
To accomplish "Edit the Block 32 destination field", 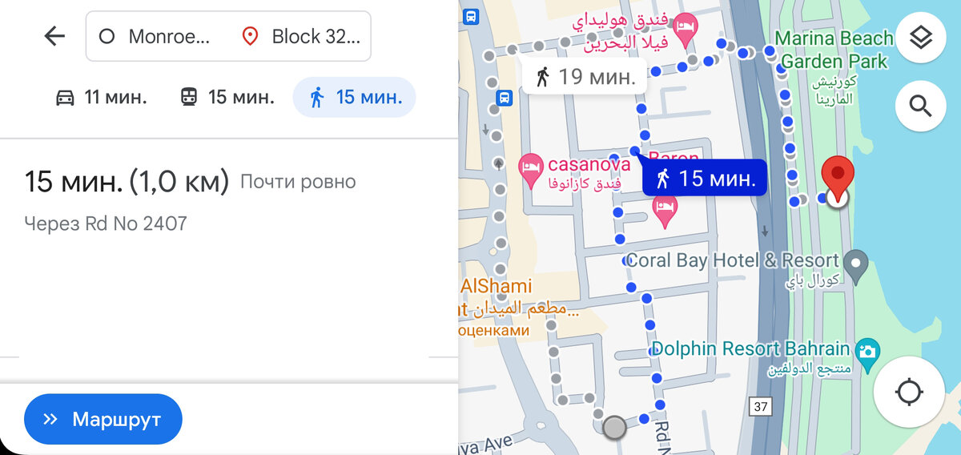I will [x=300, y=36].
